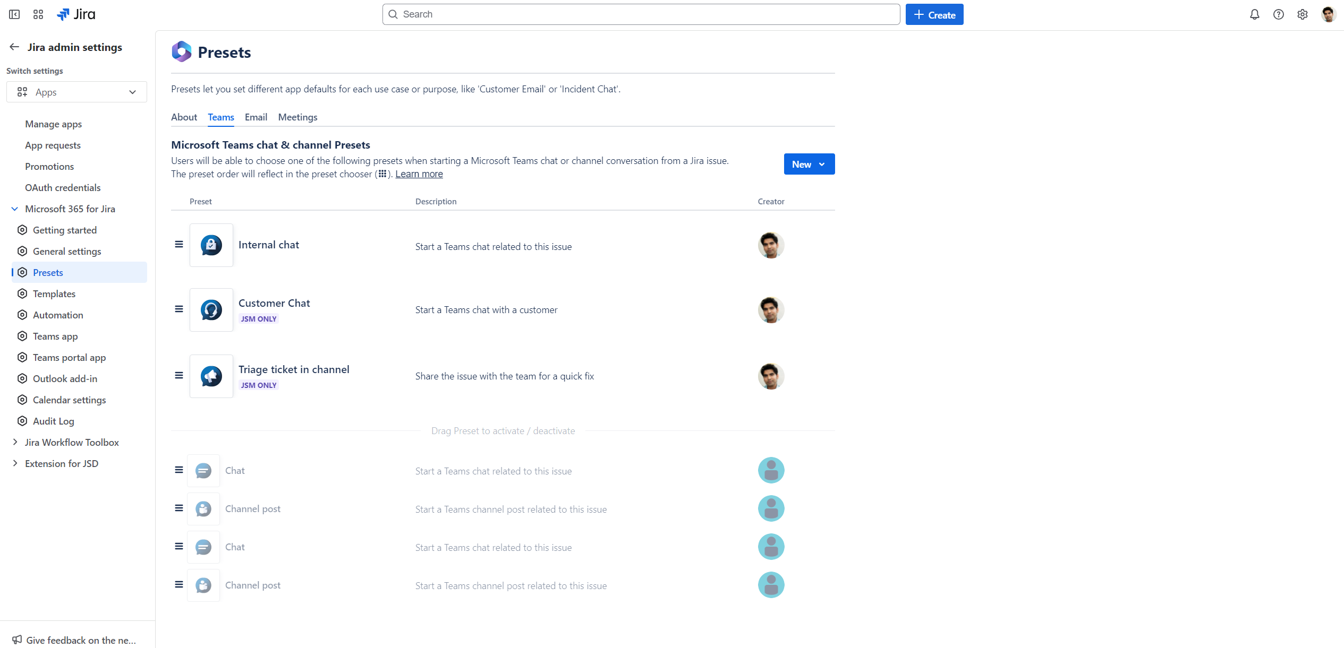
Task: Switch to the Meetings tab
Action: [297, 117]
